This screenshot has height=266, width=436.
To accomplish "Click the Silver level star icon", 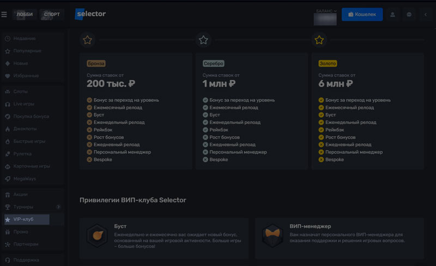I will click(203, 40).
